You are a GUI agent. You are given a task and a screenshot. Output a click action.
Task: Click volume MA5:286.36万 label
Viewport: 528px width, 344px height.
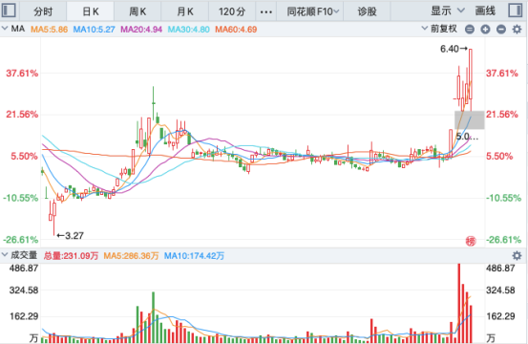[131, 256]
